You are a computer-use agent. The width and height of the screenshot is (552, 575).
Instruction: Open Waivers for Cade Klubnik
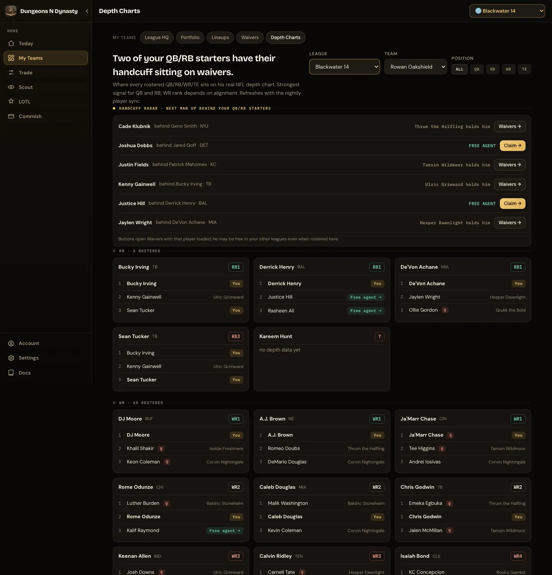(510, 127)
